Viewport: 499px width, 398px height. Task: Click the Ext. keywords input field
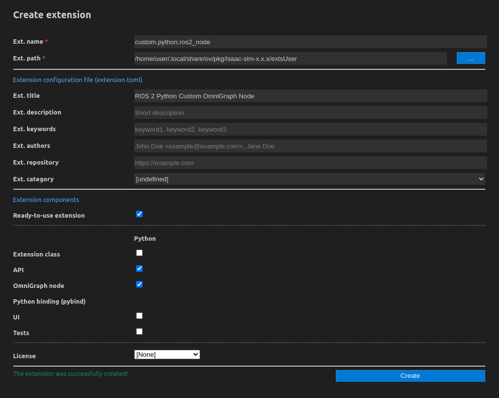click(310, 129)
